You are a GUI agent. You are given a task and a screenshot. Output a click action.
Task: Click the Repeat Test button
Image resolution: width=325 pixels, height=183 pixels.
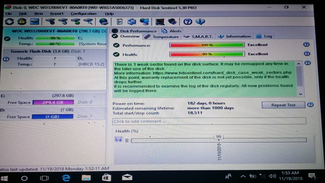pos(283,105)
